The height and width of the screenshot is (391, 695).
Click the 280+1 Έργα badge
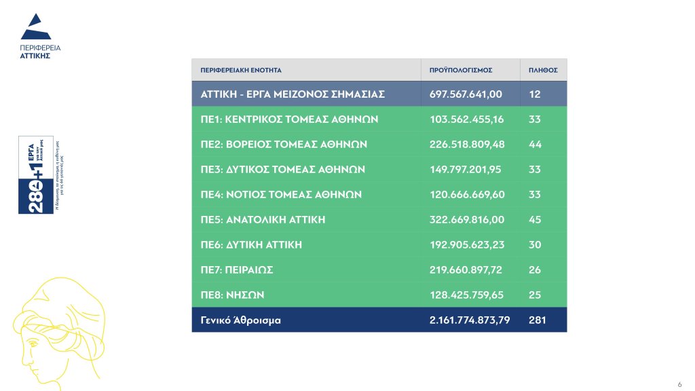36,175
